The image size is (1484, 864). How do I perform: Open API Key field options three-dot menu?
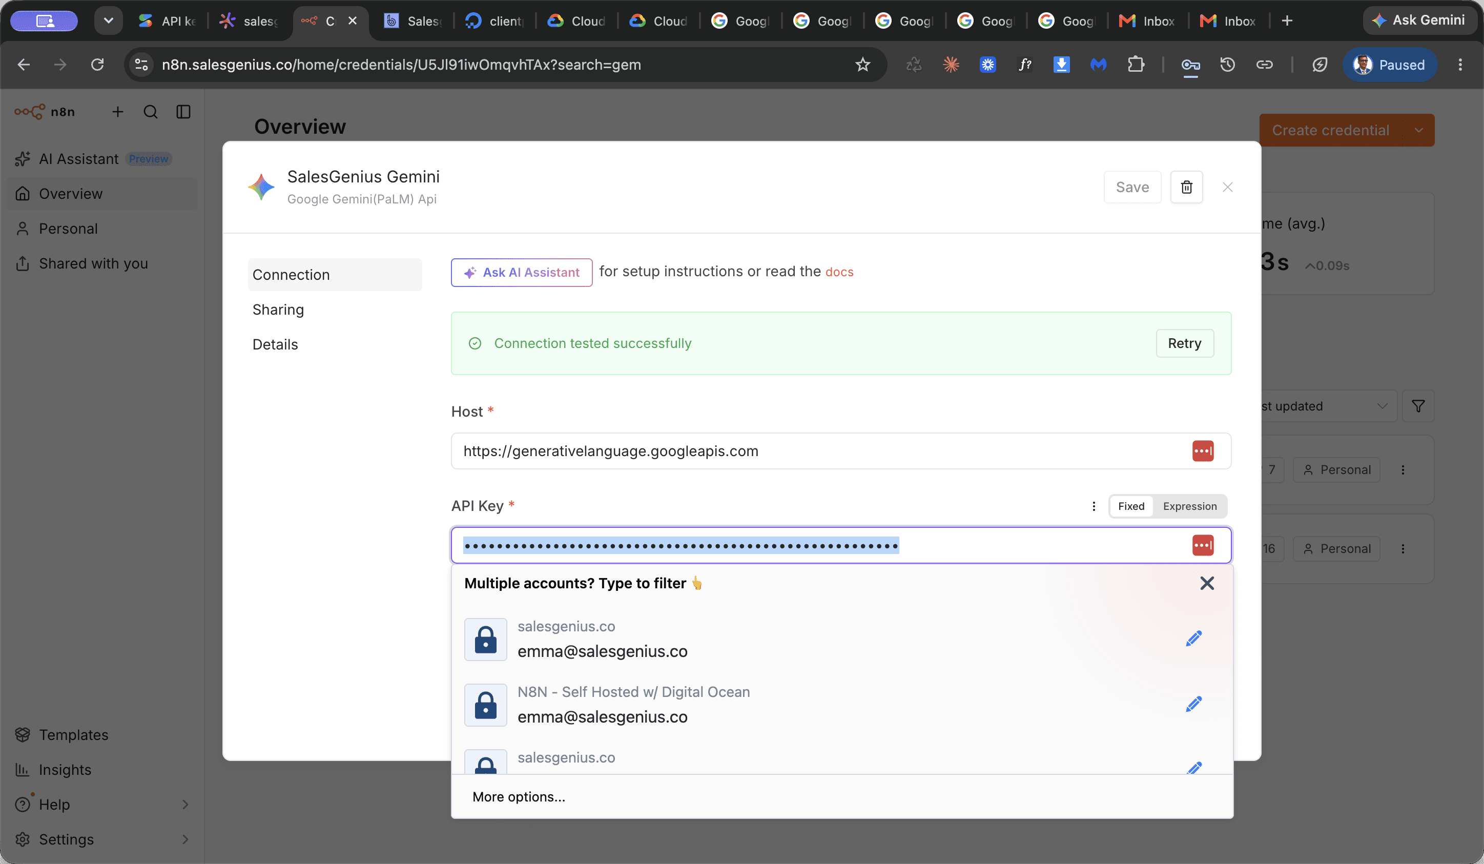pyautogui.click(x=1094, y=506)
